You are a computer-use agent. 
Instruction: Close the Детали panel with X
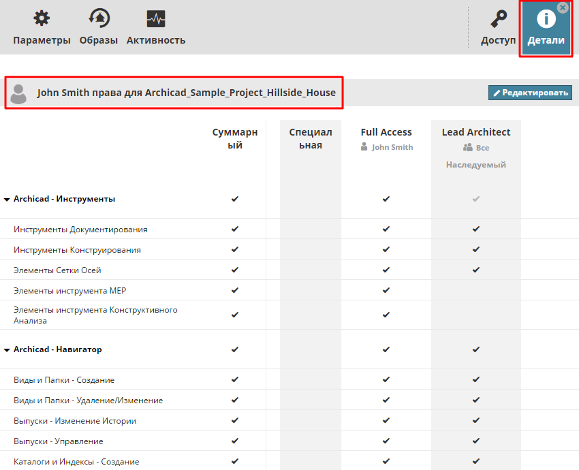pos(563,7)
